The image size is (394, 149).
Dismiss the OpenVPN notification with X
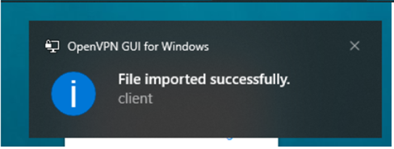354,46
